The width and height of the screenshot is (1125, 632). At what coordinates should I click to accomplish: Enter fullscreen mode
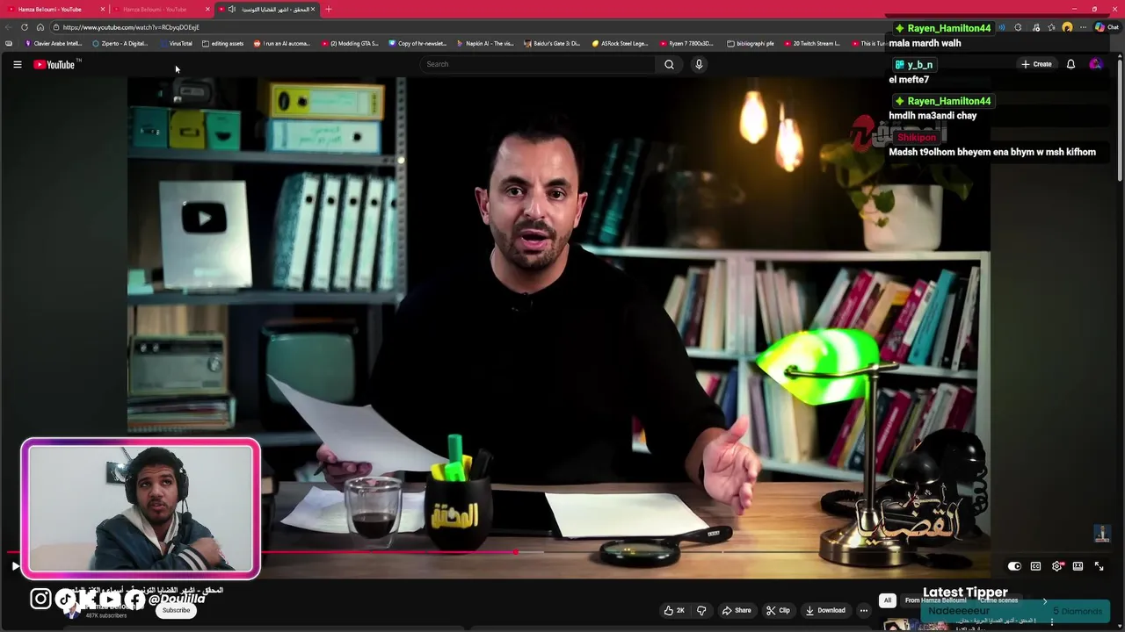[x=1099, y=566]
